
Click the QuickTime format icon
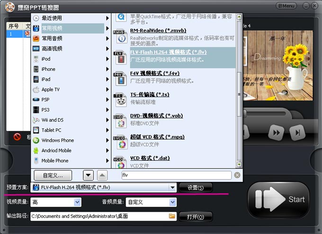coord(121,18)
